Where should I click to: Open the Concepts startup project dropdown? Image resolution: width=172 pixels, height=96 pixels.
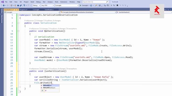(67, 5)
